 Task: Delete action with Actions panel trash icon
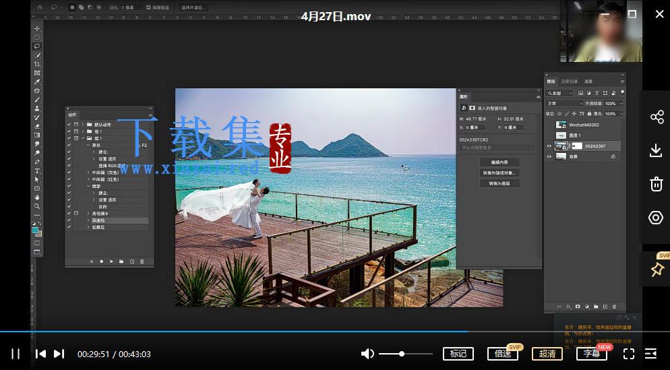[x=142, y=261]
